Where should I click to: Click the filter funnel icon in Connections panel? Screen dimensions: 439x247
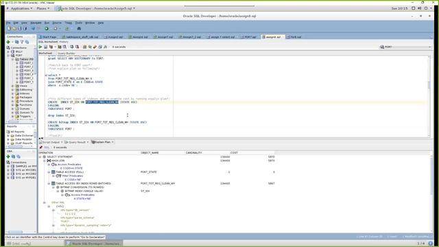tap(22, 42)
